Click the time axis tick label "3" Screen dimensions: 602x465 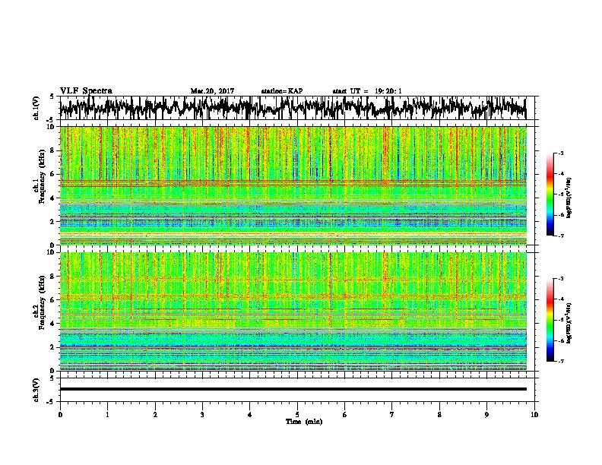(x=202, y=415)
